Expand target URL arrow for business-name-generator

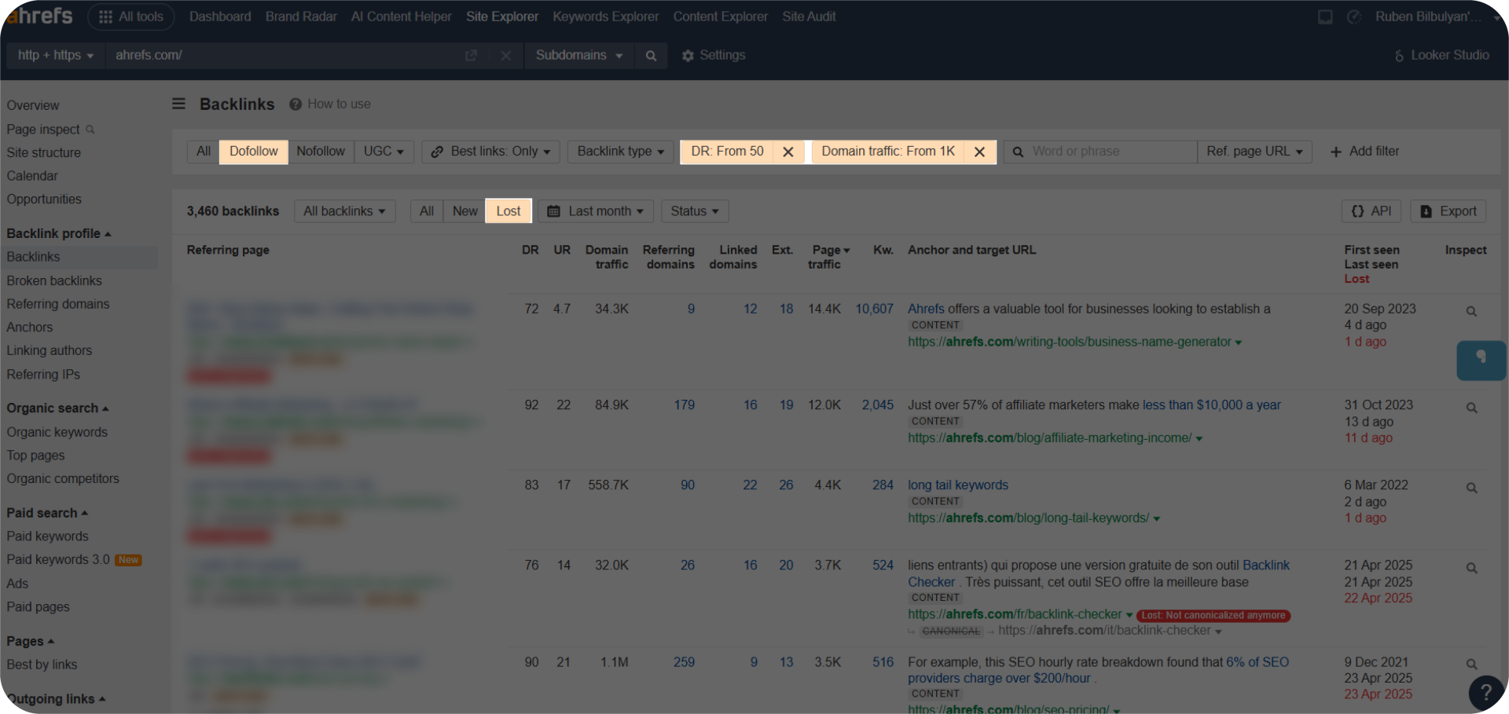(x=1239, y=343)
